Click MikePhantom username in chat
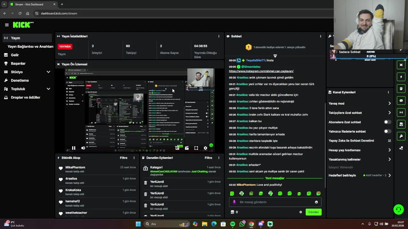Screen dimensions: 408x229 click(246, 185)
